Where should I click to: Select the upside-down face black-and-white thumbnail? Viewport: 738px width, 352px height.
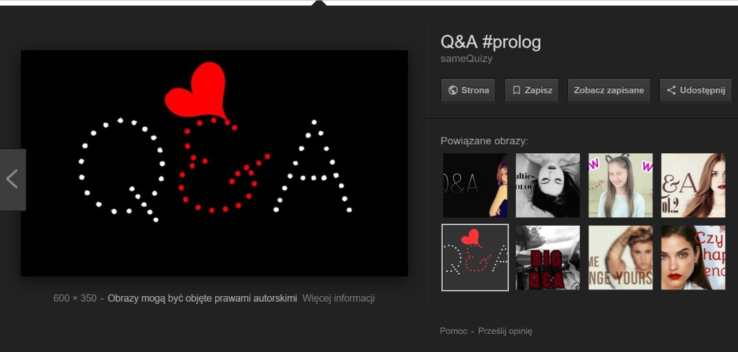pos(548,185)
